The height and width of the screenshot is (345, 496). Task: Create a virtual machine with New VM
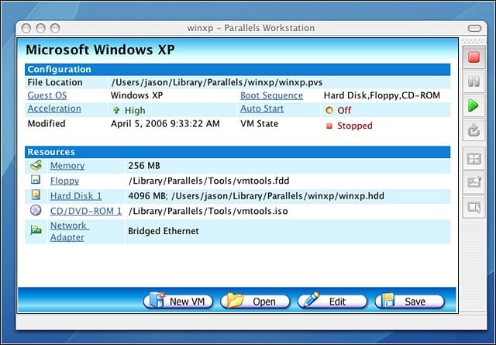click(178, 301)
